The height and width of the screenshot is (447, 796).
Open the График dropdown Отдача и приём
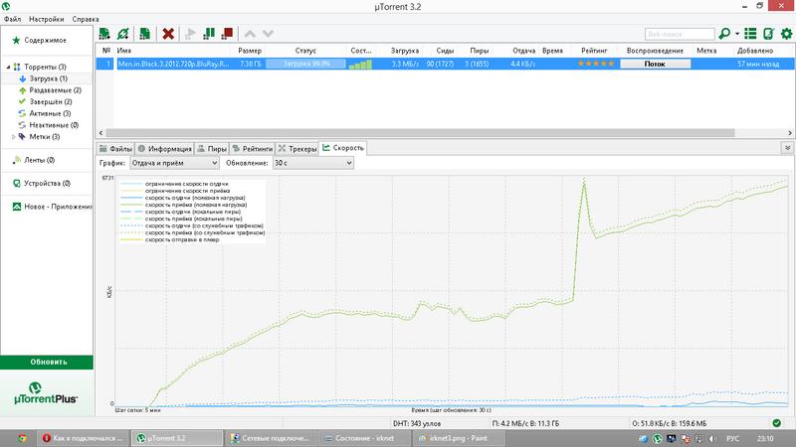tap(175, 163)
